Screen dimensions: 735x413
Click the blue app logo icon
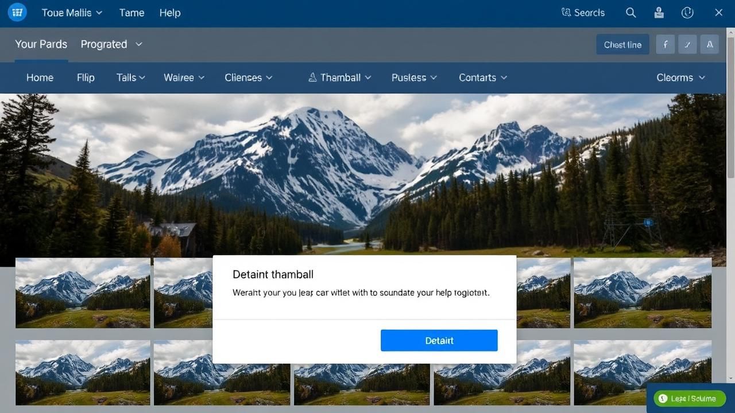click(x=17, y=12)
